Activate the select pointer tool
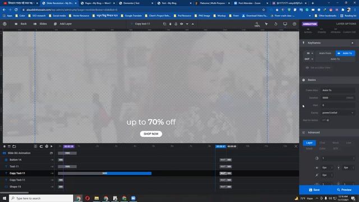This screenshot has height=202, width=359. [x=266, y=24]
